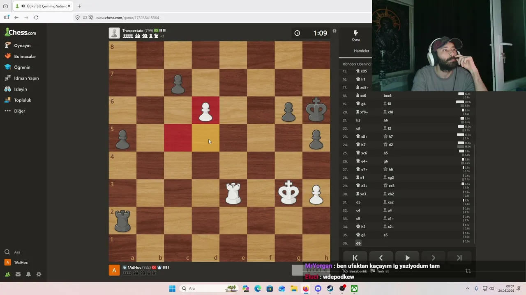This screenshot has width=526, height=295.
Task: Select the move 36. d6 in list
Action: [358, 243]
